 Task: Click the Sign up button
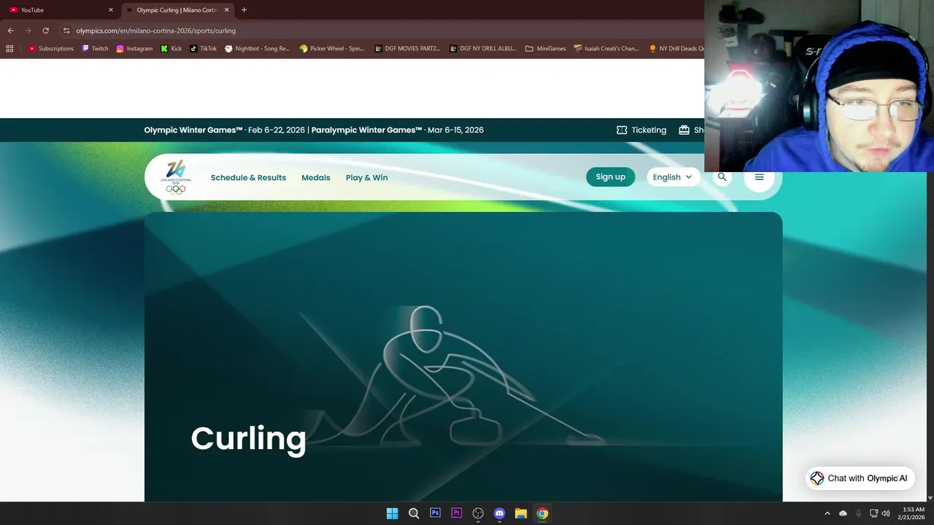[611, 177]
